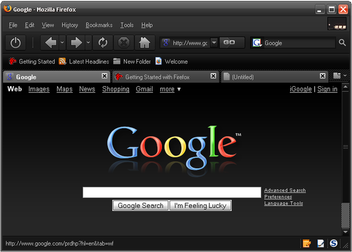The height and width of the screenshot is (252, 352).
Task: Open the Maps link
Action: pyautogui.click(x=65, y=89)
